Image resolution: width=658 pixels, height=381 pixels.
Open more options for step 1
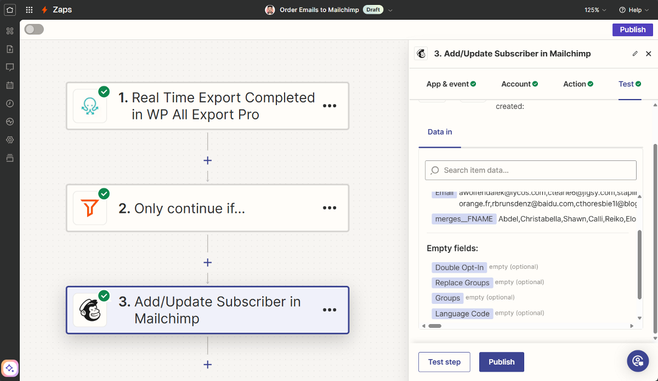(330, 106)
